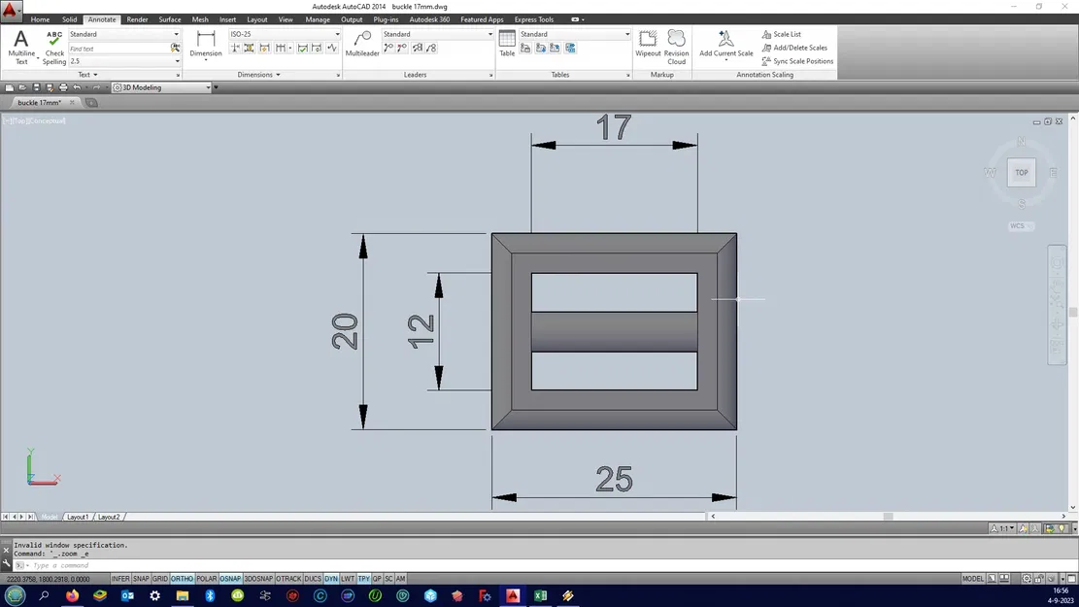Select the Multiline Text tool
Image resolution: width=1079 pixels, height=607 pixels.
(x=20, y=48)
